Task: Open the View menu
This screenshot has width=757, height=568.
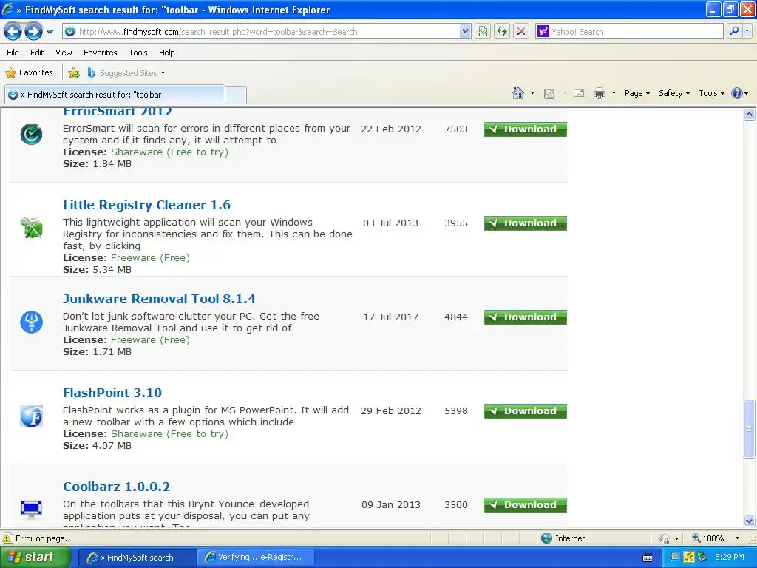Action: pos(64,53)
